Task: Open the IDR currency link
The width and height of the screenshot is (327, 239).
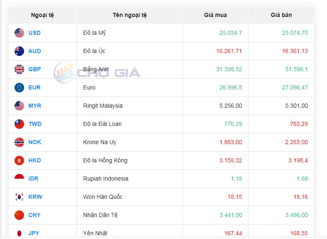Action: click(33, 179)
